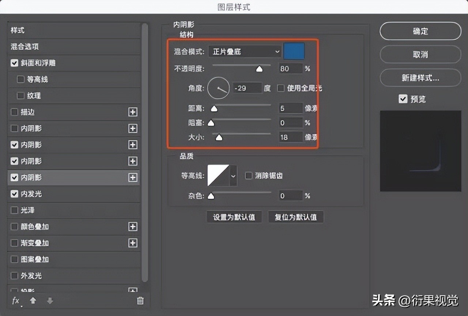Click the trash icon to delete effect
The image size is (468, 316).
(x=140, y=301)
